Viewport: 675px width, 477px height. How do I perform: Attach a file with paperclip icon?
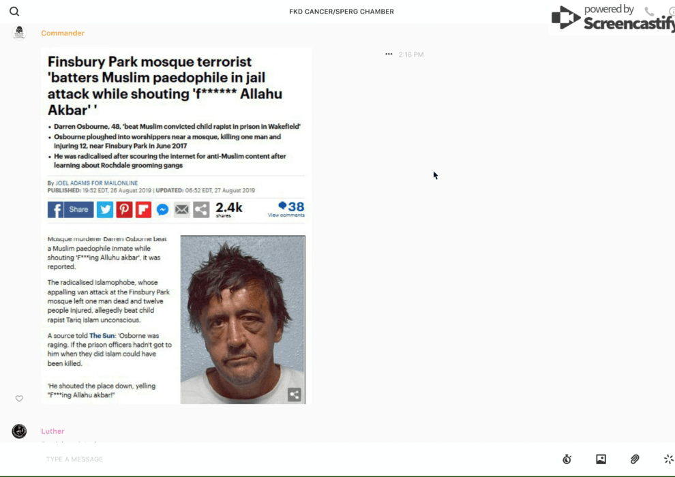pyautogui.click(x=635, y=459)
